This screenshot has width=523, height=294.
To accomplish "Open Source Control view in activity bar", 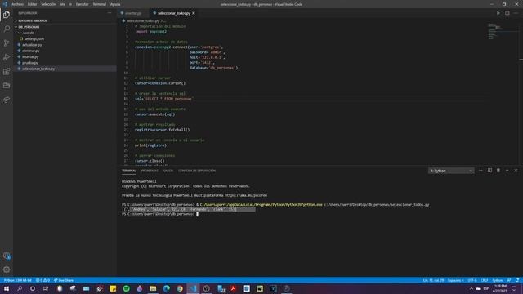I will [x=7, y=43].
